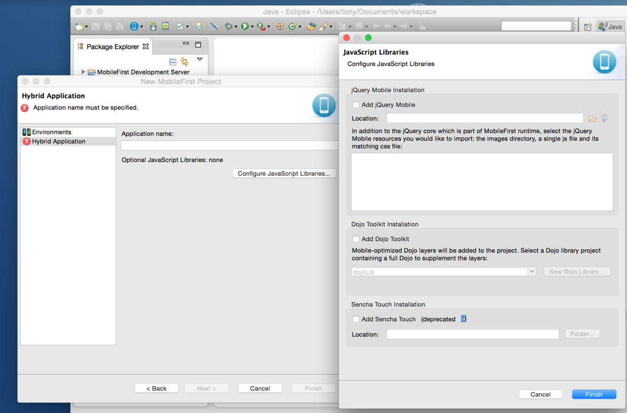Click the New Java Class icon
The height and width of the screenshot is (413, 627).
292,27
